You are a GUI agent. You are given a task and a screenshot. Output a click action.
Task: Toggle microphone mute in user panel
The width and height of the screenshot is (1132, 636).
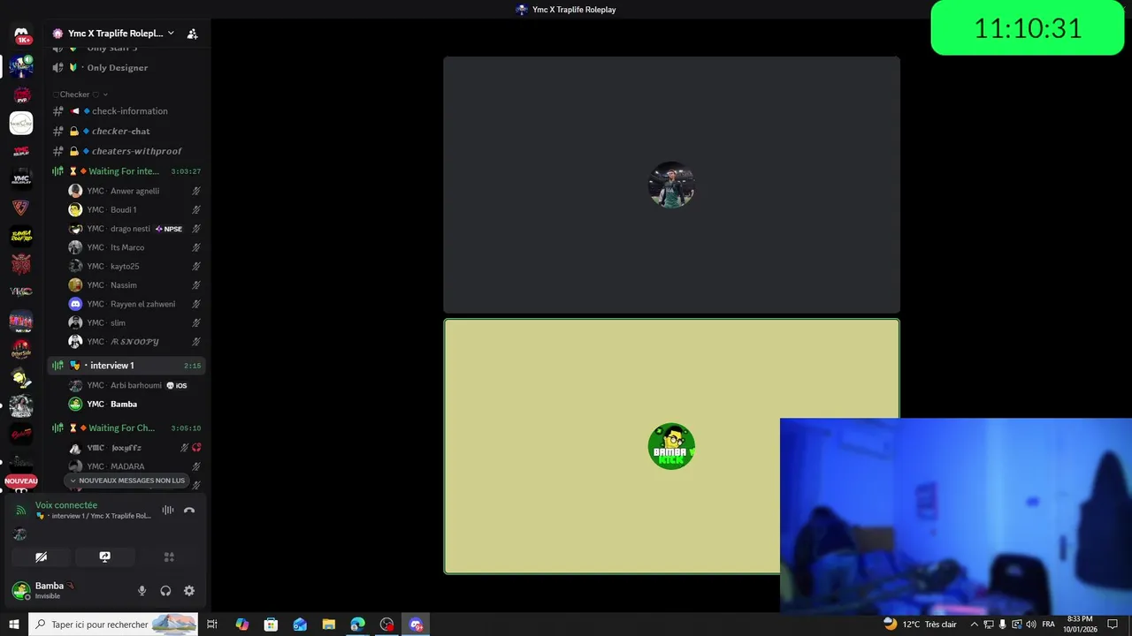coord(141,591)
